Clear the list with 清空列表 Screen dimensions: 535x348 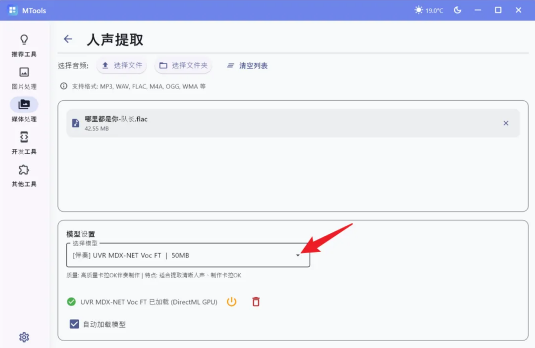pos(247,66)
